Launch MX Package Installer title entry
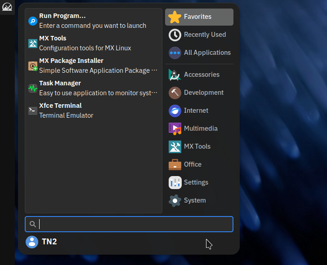The image size is (327, 265). pyautogui.click(x=72, y=61)
